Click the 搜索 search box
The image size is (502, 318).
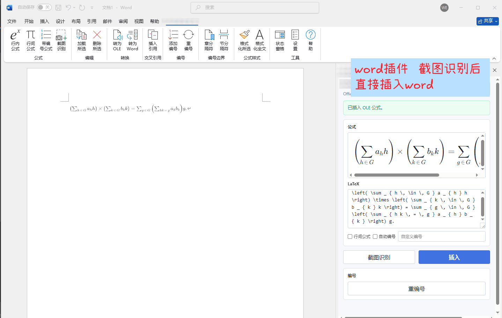pyautogui.click(x=255, y=7)
